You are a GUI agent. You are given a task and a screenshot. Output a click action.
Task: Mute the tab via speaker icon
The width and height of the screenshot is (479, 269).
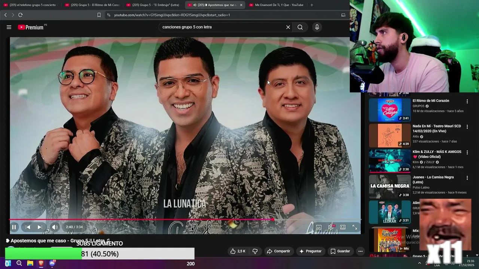click(x=195, y=5)
